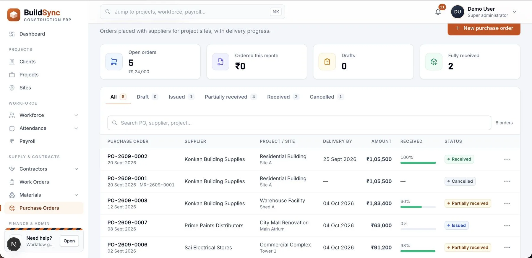Switch to the Draft tab
This screenshot has height=258, width=532.
(147, 97)
